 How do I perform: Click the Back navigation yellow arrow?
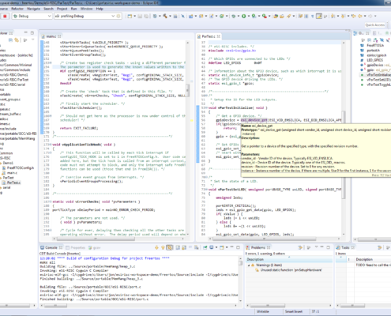360,16
